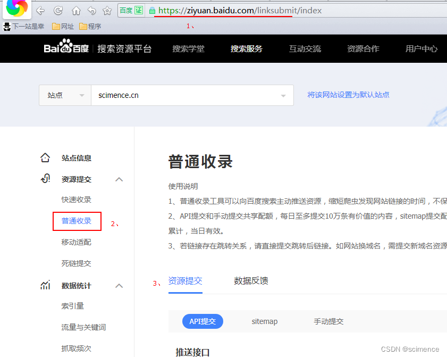This screenshot has width=447, height=357.
Task: Click the 站点信息 house icon
Action: tap(45, 157)
